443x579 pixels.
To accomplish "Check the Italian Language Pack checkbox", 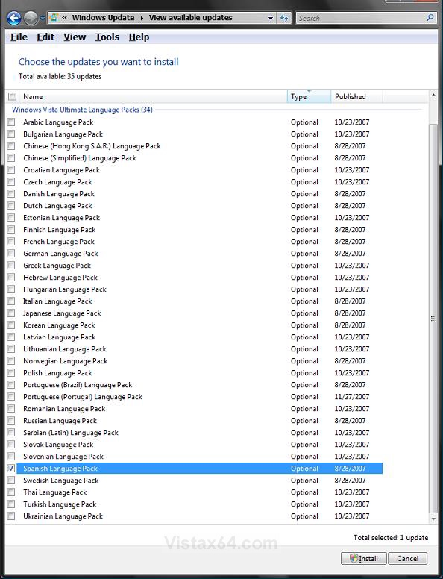I will click(x=11, y=301).
